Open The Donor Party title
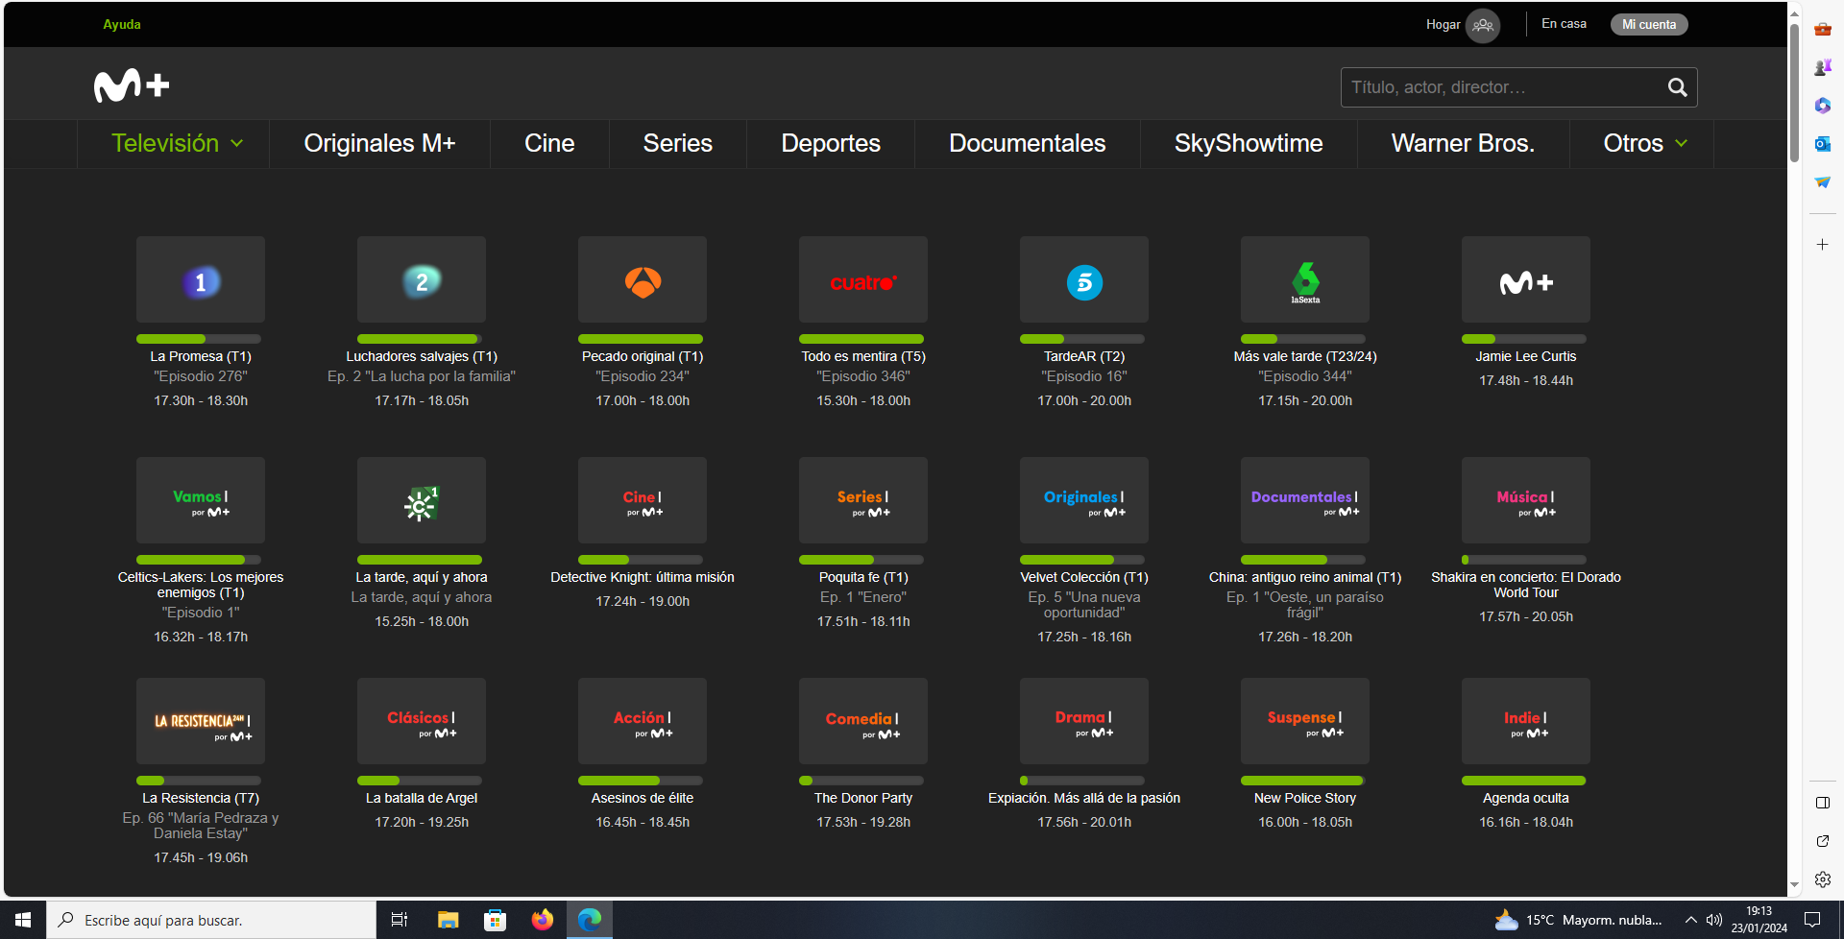This screenshot has height=939, width=1844. pos(863,798)
